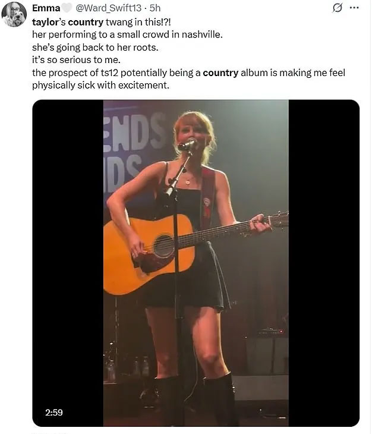372x434 pixels.
Task: Open Emma's profile avatar picture
Action: [14, 14]
